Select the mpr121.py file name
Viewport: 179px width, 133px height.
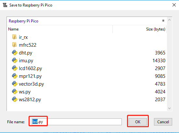tap(30, 76)
